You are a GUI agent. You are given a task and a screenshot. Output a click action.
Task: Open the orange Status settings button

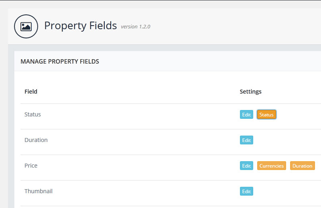tap(266, 114)
